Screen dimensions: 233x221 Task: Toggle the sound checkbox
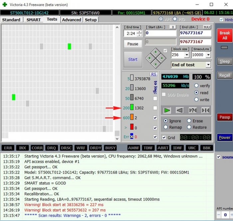pyautogui.click(x=219, y=157)
